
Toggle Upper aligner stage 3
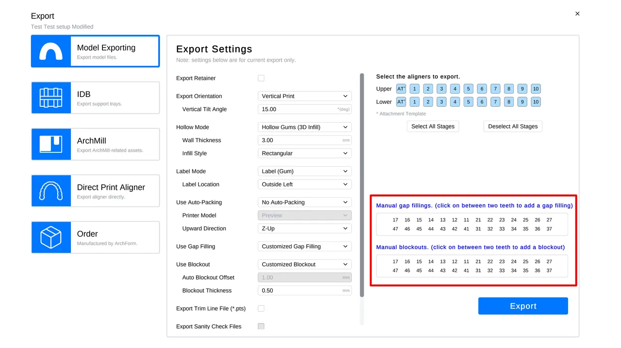pos(441,89)
